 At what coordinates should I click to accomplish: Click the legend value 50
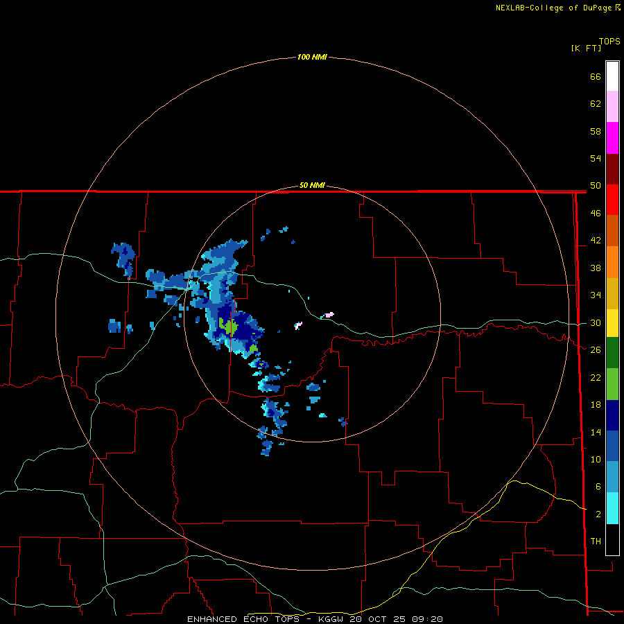pyautogui.click(x=596, y=186)
